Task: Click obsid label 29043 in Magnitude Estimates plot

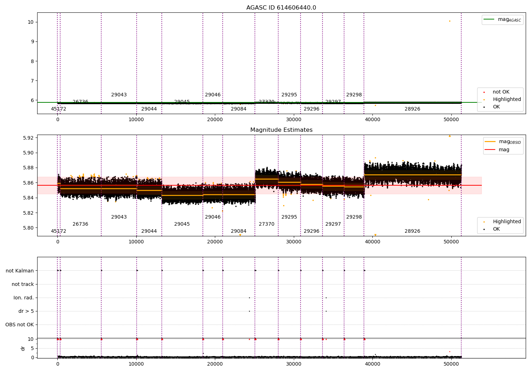Action: tap(119, 217)
